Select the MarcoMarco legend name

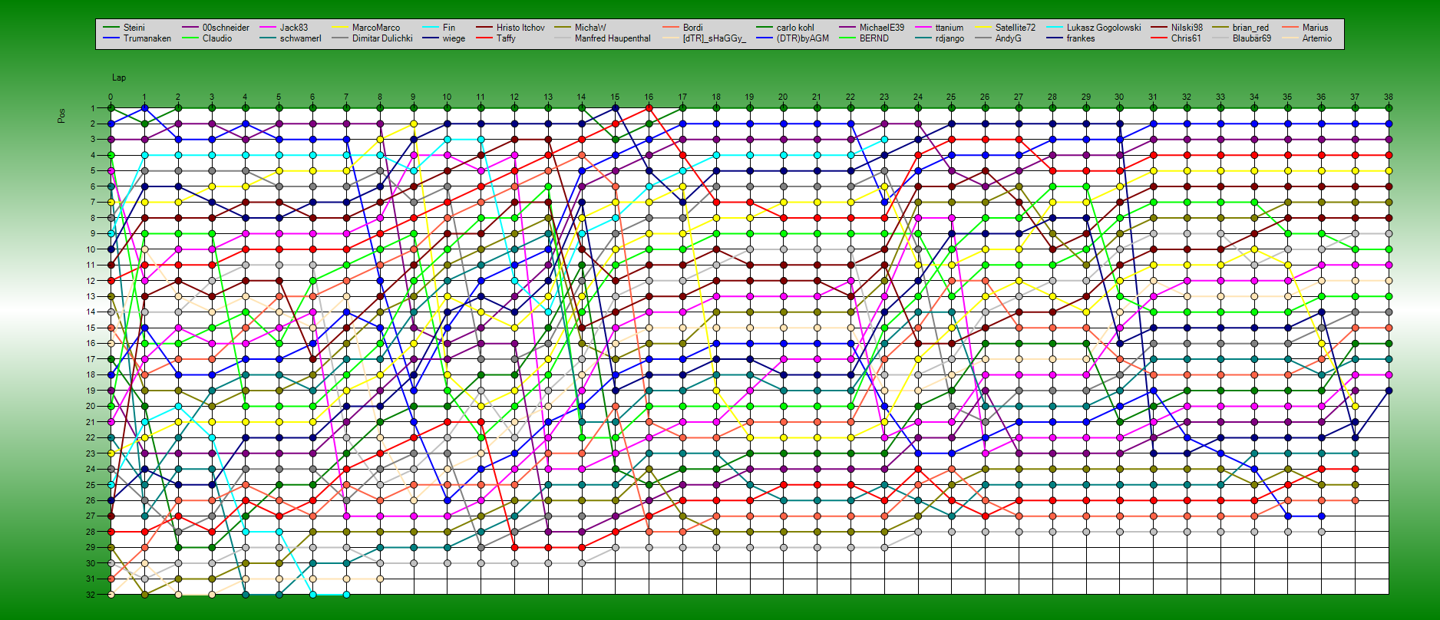coord(376,28)
